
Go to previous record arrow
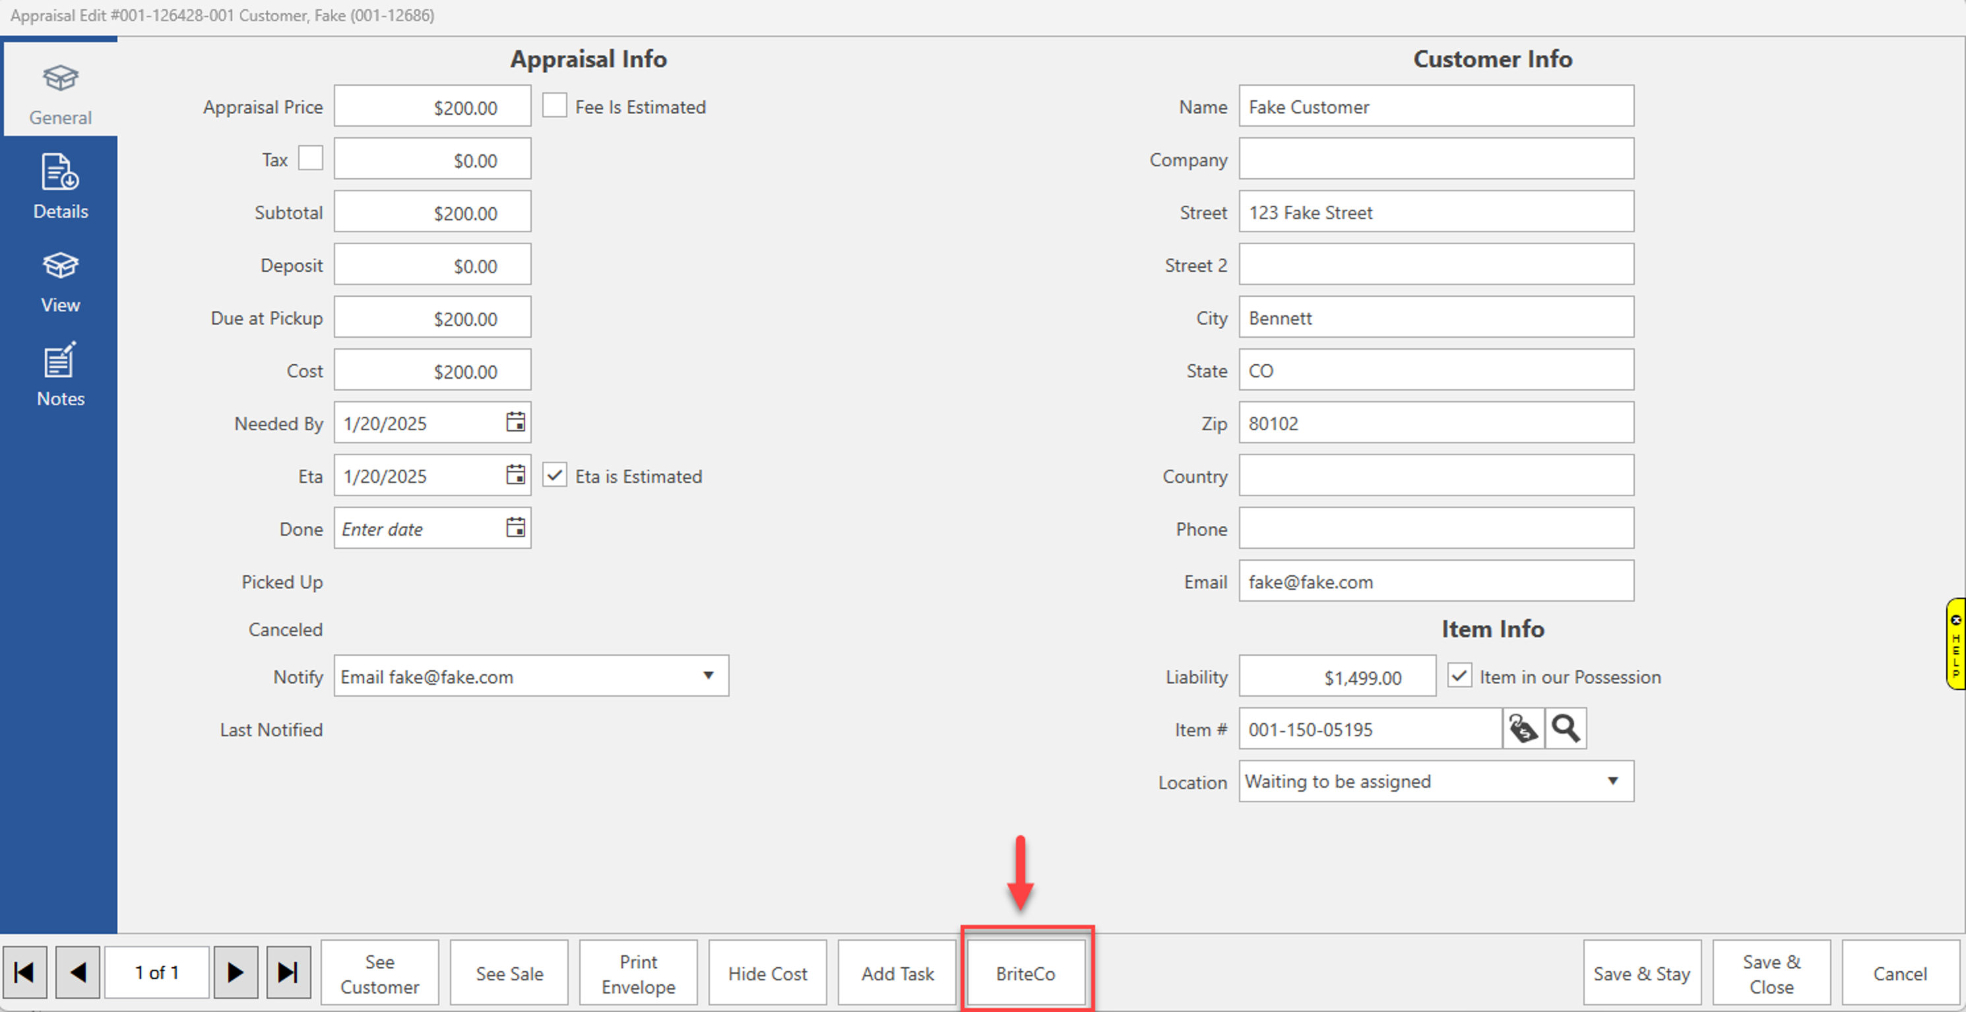click(78, 972)
